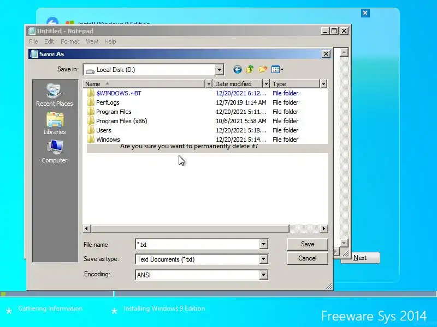Open Recent Places in the sidebar
The width and height of the screenshot is (437, 327).
[54, 95]
